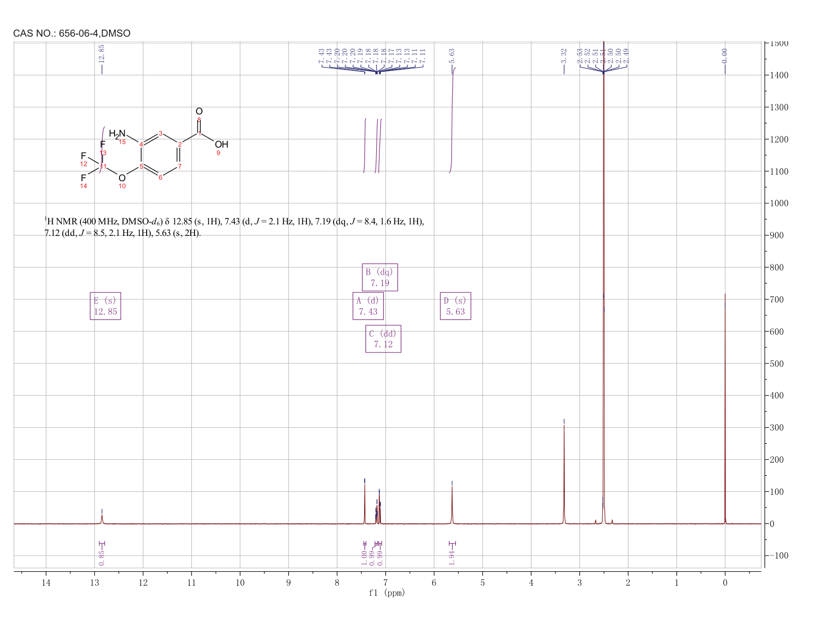Click the 1H NMR report text line

pyautogui.click(x=235, y=227)
